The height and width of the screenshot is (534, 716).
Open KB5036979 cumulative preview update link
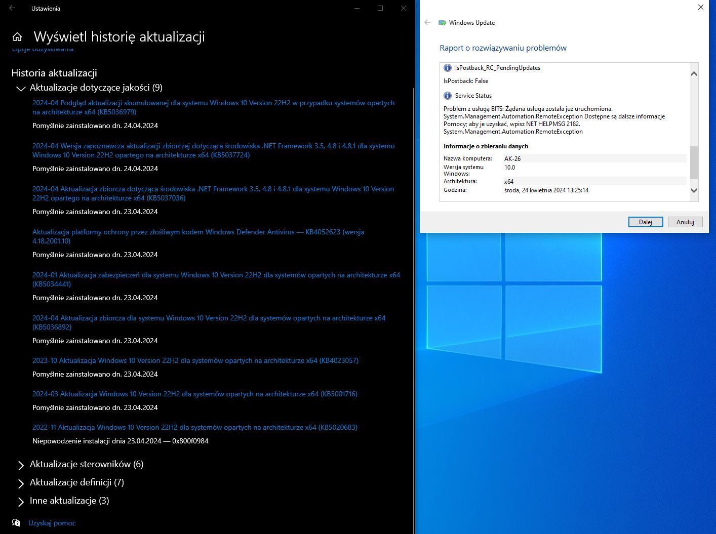coord(213,107)
